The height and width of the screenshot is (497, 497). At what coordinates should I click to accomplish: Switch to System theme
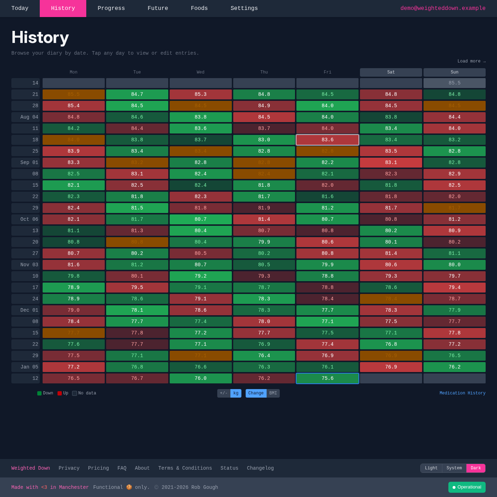[454, 468]
